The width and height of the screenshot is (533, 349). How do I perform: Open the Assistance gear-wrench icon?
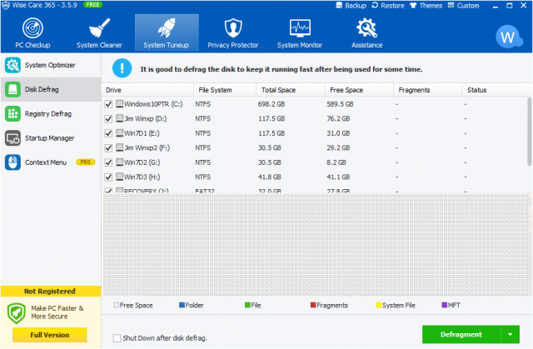coord(366,27)
